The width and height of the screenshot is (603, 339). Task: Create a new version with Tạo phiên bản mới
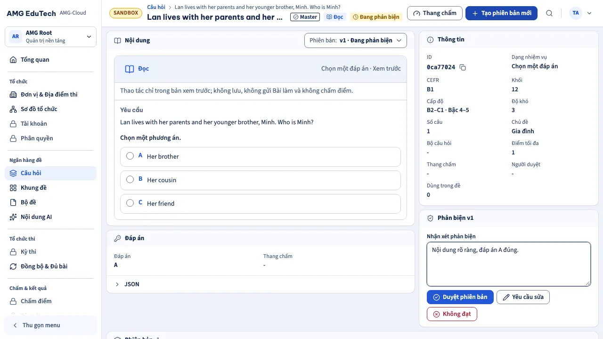coord(502,13)
